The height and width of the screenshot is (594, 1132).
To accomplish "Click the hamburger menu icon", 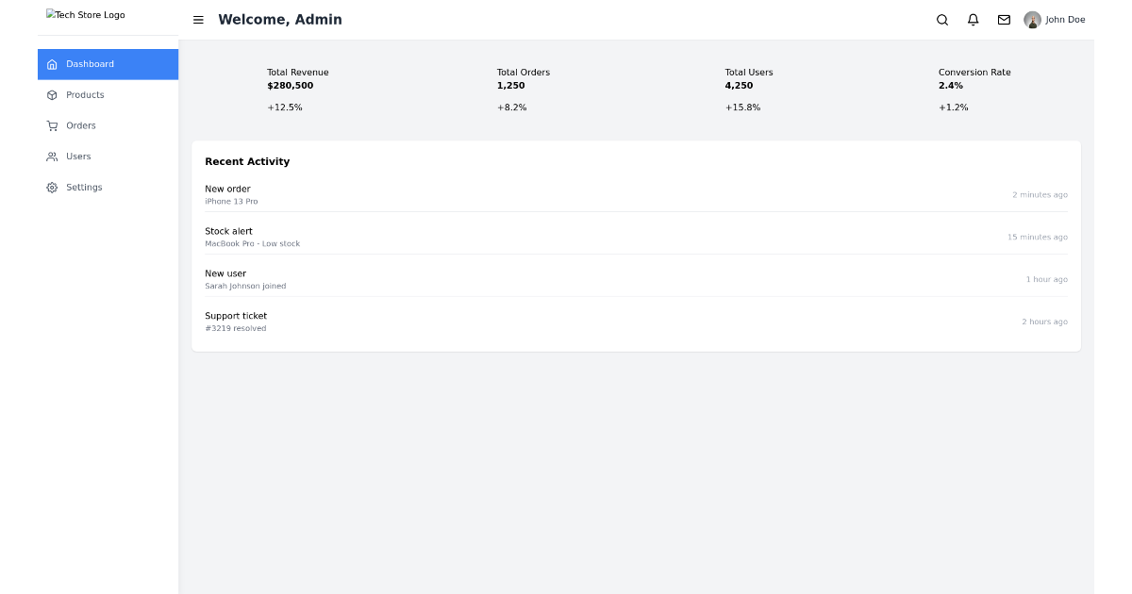I will coord(198,20).
